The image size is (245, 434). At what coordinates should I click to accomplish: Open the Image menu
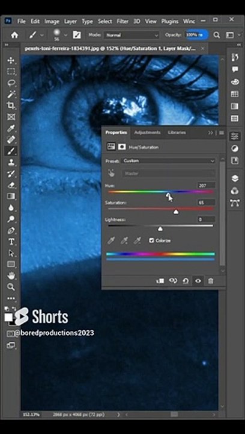[x=52, y=21]
